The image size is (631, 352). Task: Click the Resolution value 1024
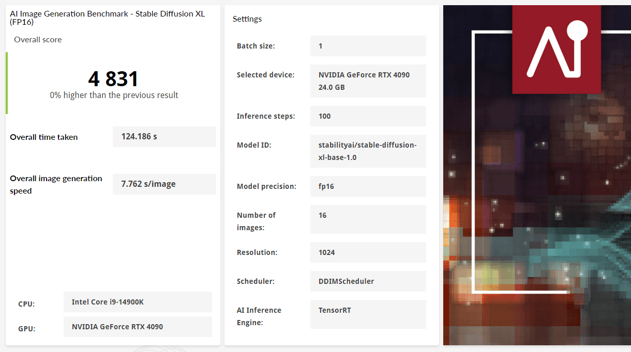point(368,252)
